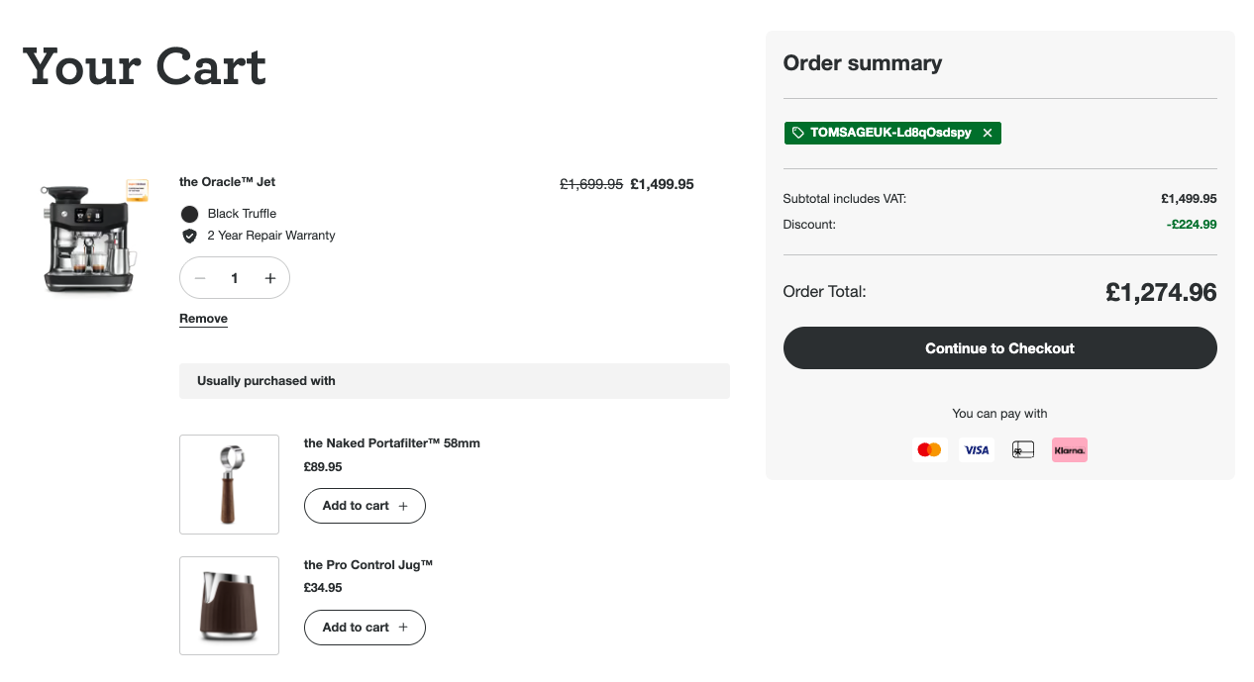
Task: Click the promo code tag icon
Action: pos(798,133)
